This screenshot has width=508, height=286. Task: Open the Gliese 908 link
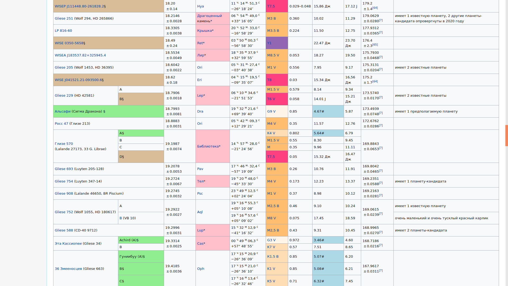tap(64, 194)
